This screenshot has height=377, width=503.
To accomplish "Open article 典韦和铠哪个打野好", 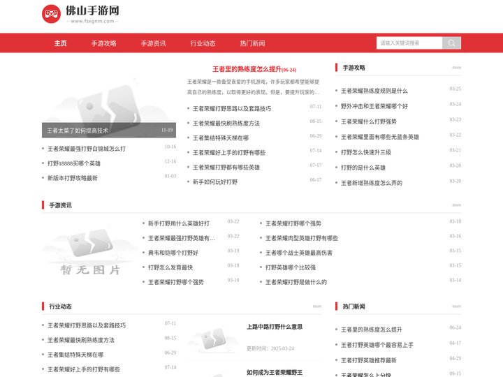I will pyautogui.click(x=173, y=253).
